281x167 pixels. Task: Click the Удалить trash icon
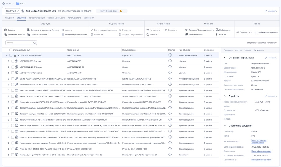pyautogui.click(x=63, y=30)
